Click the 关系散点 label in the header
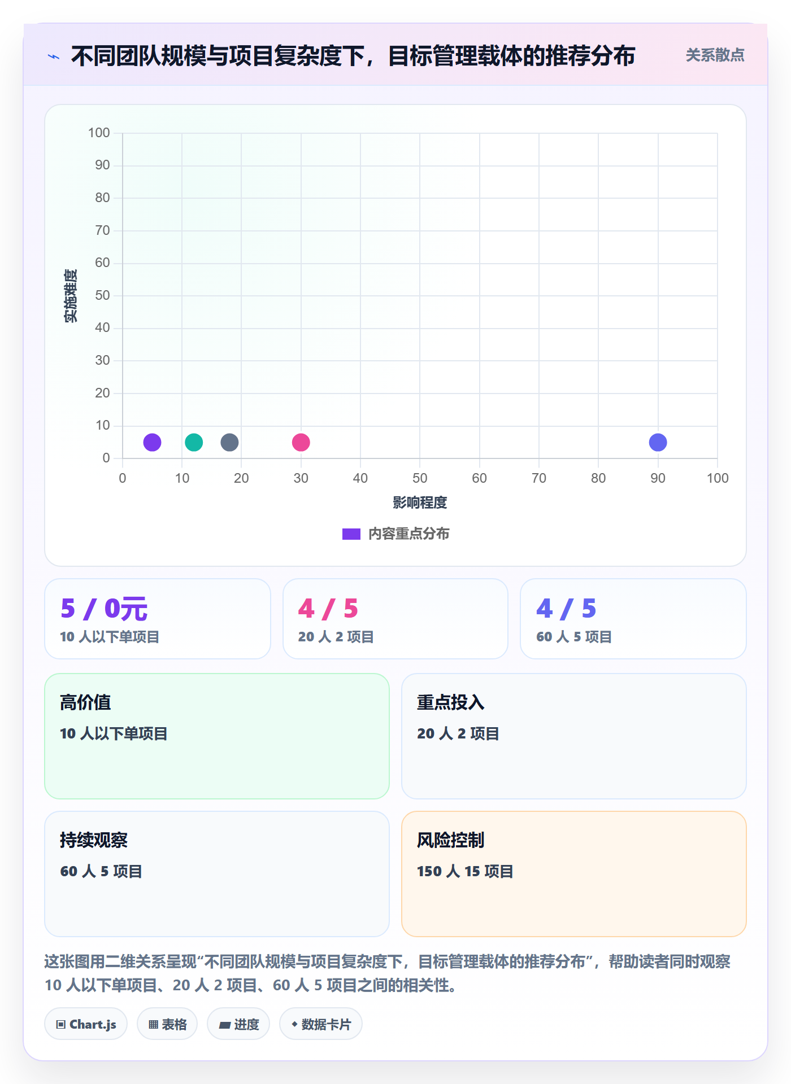Viewport: 791px width, 1084px height. (x=715, y=55)
